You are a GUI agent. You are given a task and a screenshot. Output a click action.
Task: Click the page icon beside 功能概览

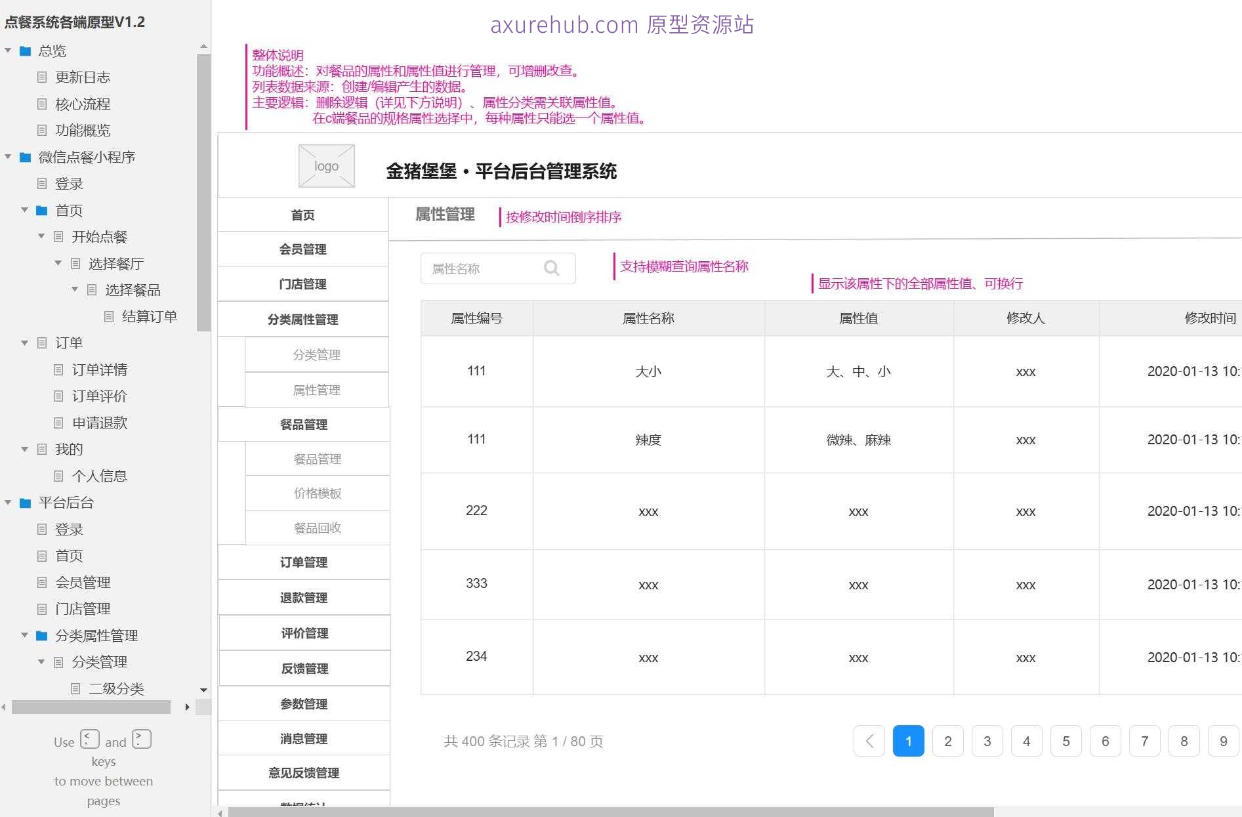42,131
